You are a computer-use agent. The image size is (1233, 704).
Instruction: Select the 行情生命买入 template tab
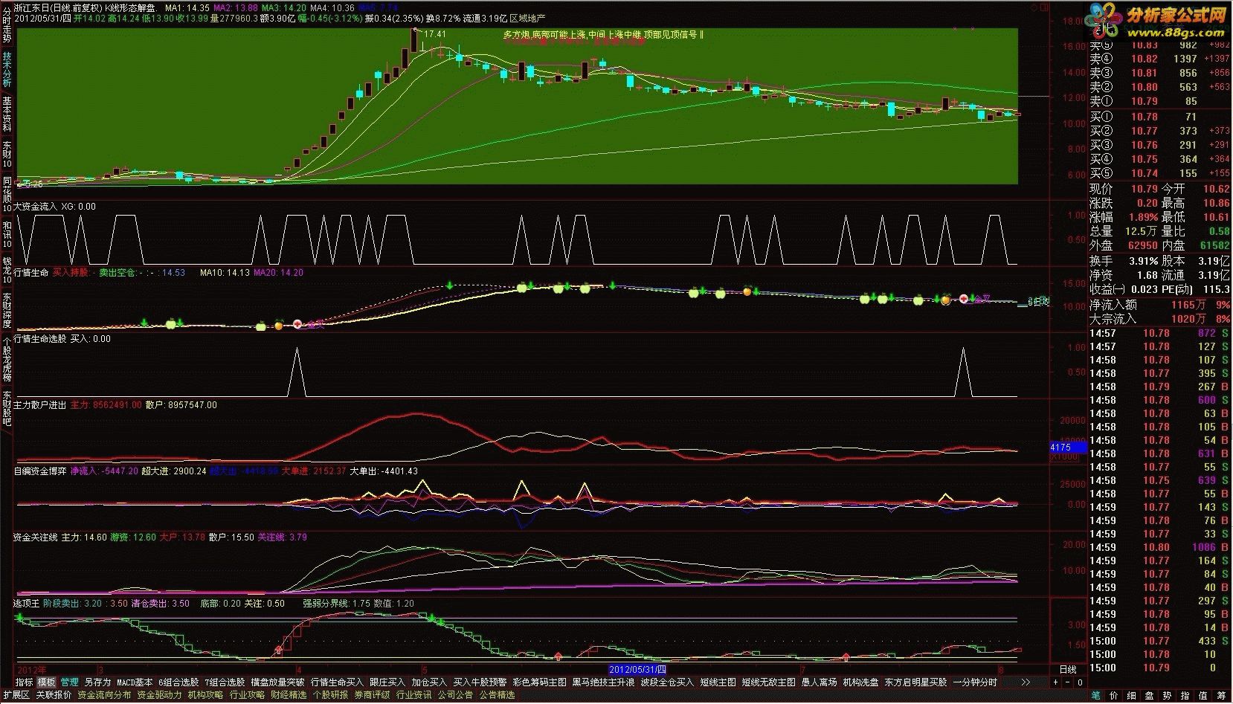[x=337, y=682]
